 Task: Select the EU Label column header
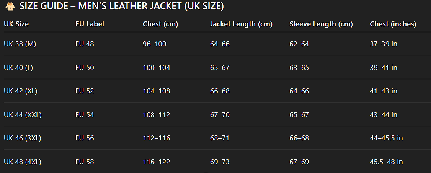90,24
